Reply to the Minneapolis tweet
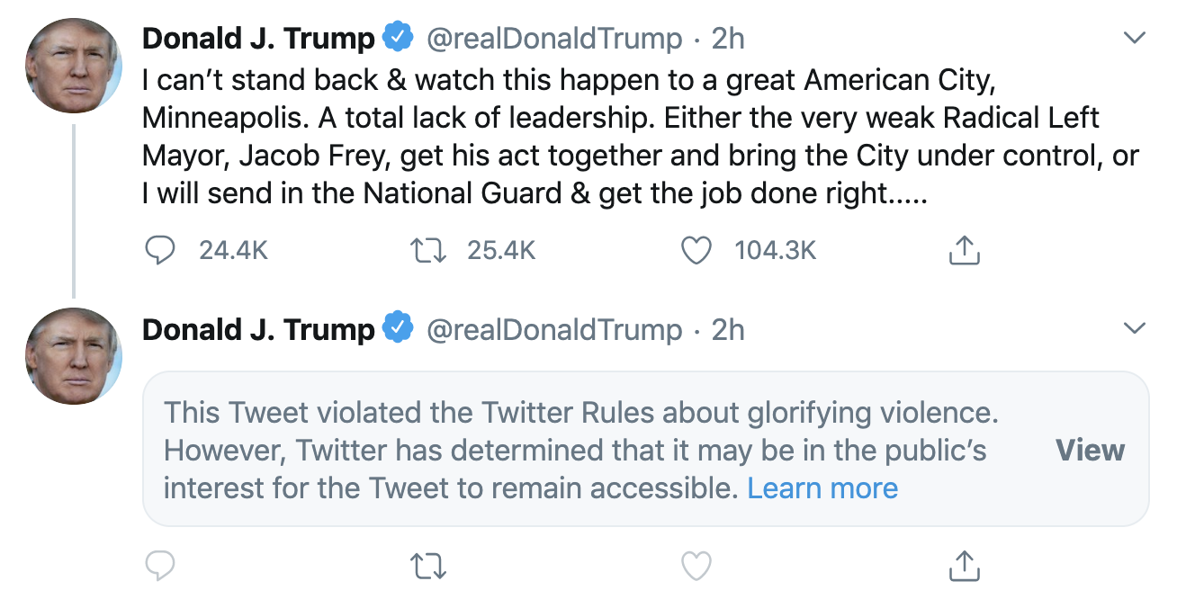Image resolution: width=1177 pixels, height=599 pixels. pyautogui.click(x=159, y=250)
